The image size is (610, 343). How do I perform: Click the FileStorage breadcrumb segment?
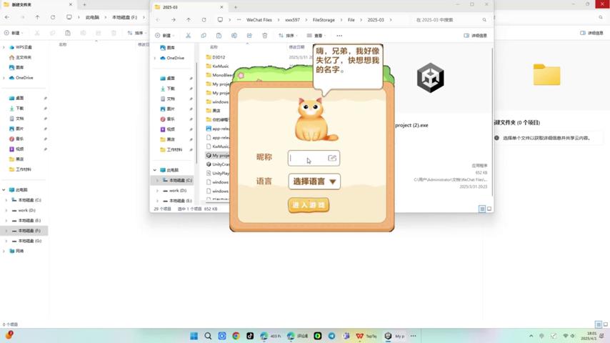[324, 20]
